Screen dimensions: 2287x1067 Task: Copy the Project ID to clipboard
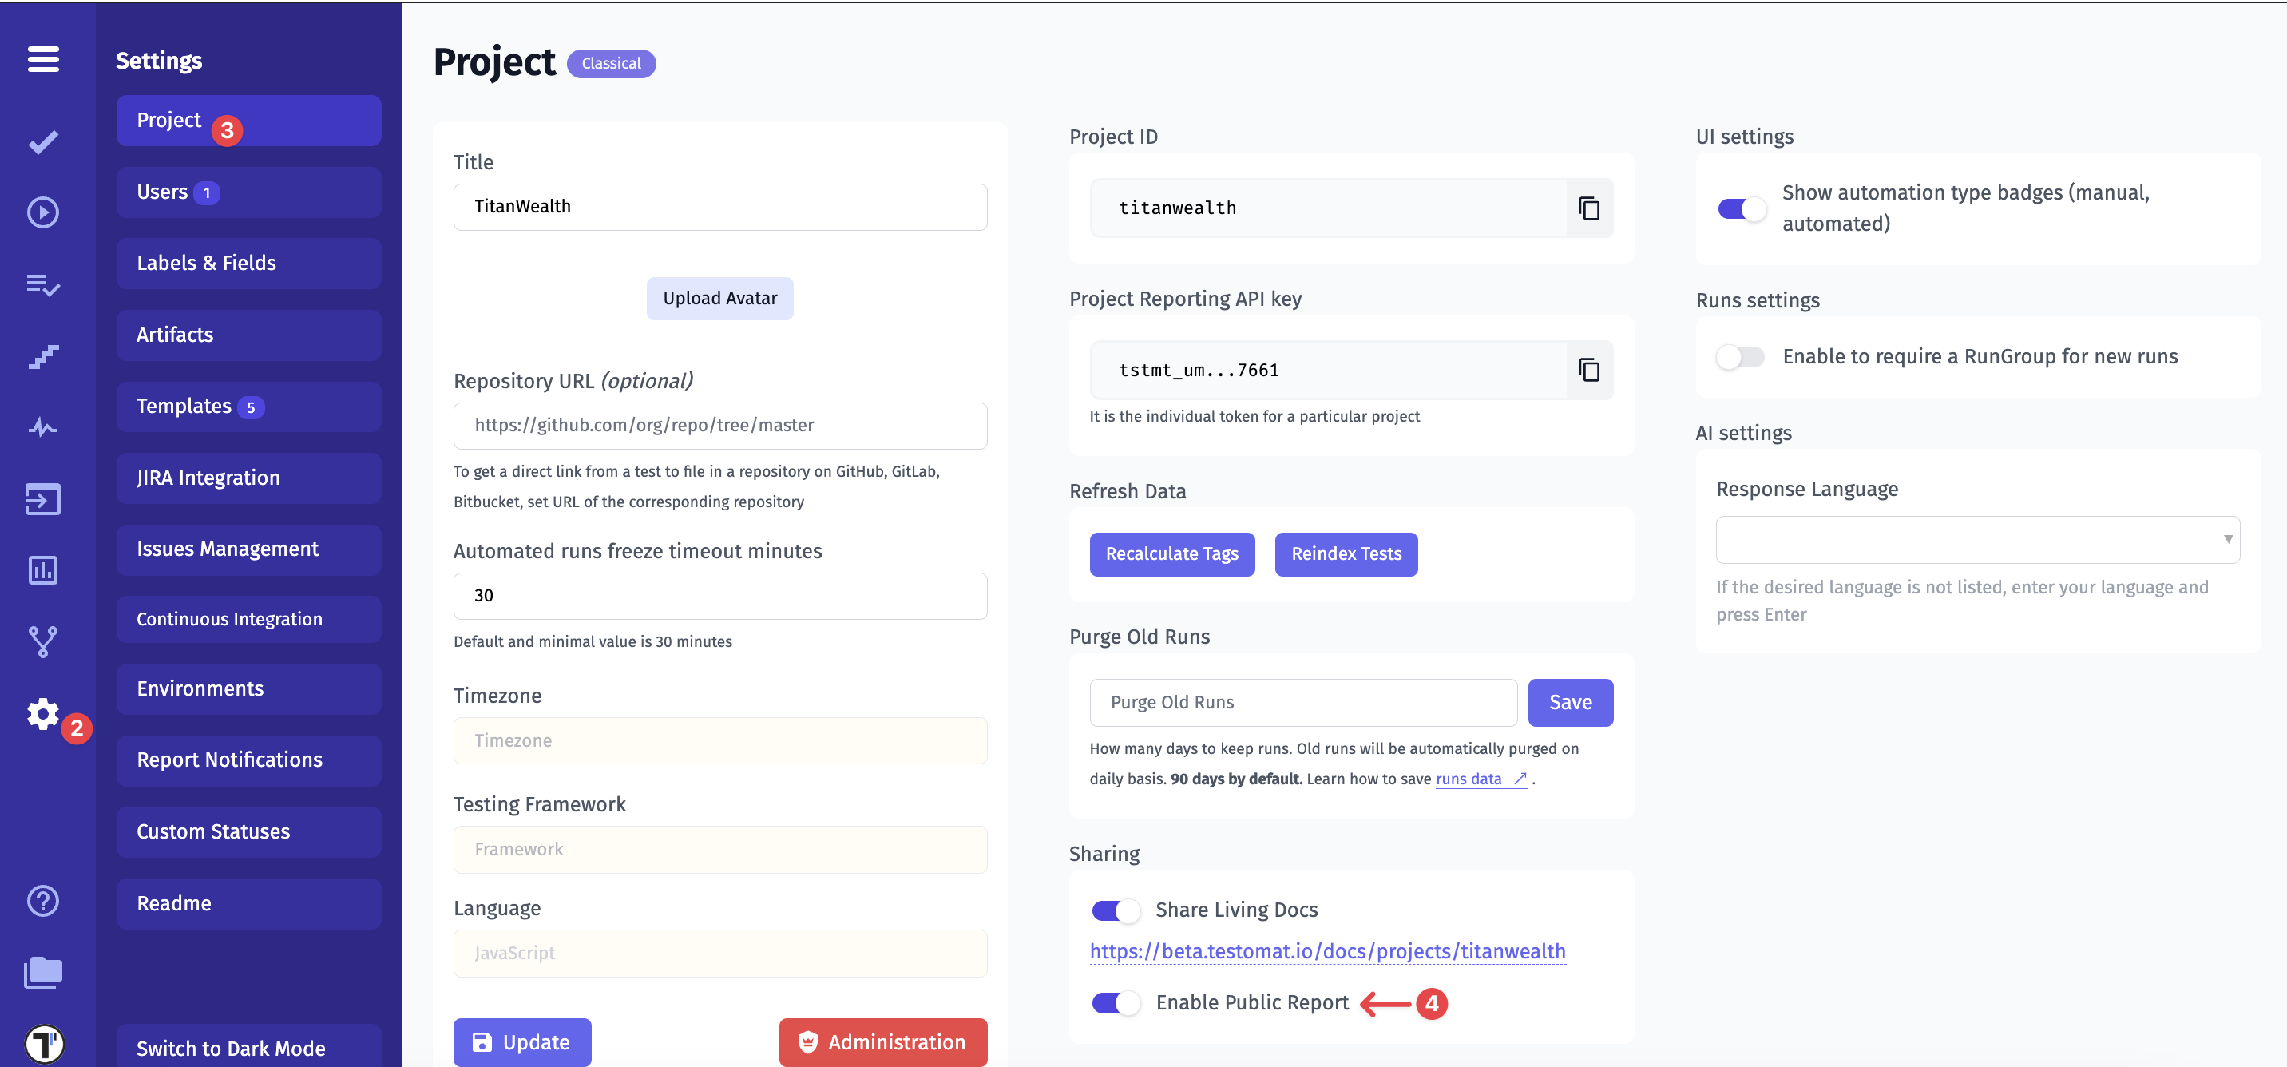1589,208
